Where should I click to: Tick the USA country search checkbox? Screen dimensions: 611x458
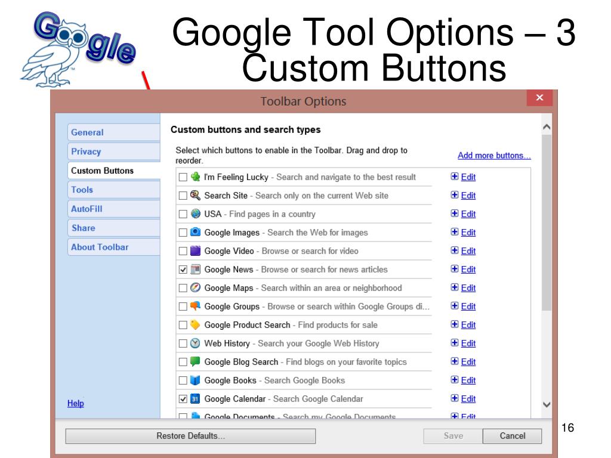[x=183, y=214]
